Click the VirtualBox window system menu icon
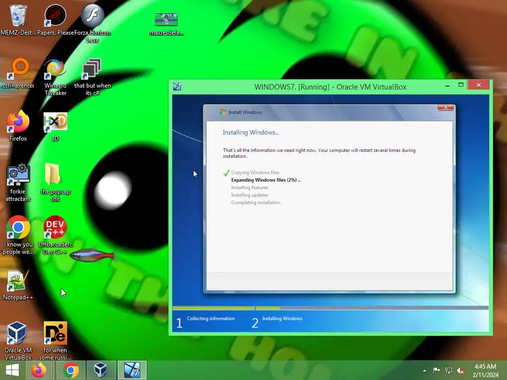The height and width of the screenshot is (380, 507). pos(177,87)
